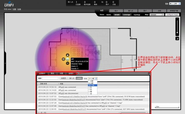Click the 注销 logout link

point(19,9)
